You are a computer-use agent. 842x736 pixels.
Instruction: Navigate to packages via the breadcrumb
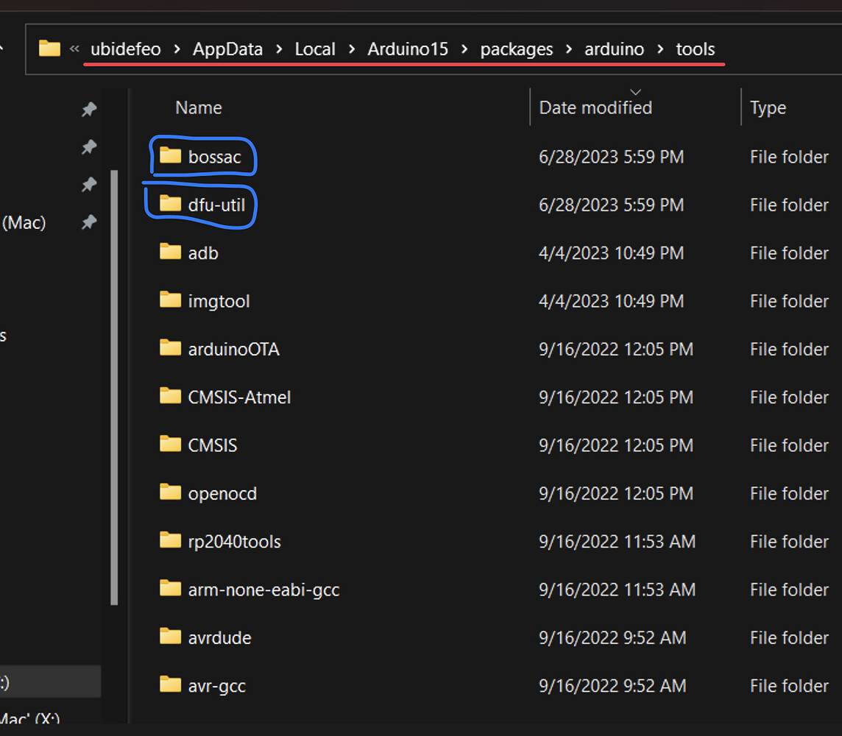click(x=517, y=49)
